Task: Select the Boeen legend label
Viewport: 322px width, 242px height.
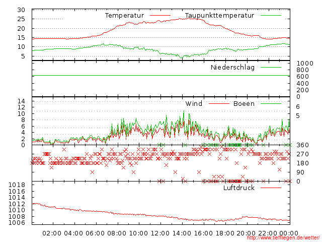Action: (x=244, y=104)
